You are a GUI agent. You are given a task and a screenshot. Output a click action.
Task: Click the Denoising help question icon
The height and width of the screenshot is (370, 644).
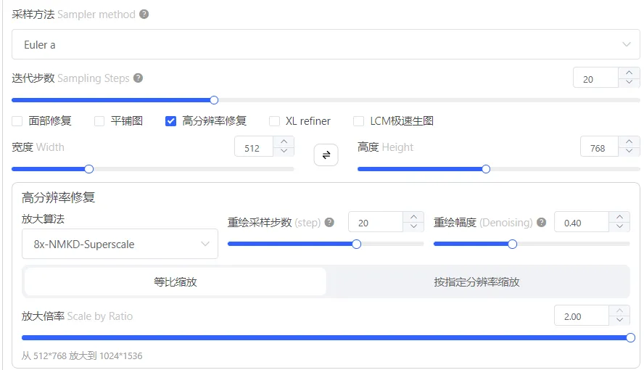(542, 222)
